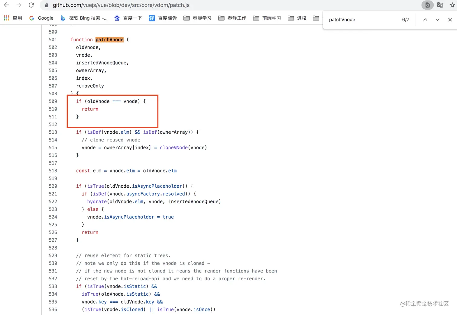Open the 百度翻译 bookmark
The image size is (457, 315).
(163, 18)
